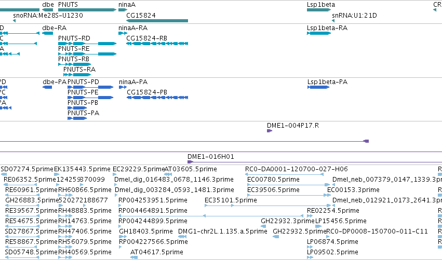Click the RE39567.5prime label
The image size is (442, 260).
point(31,211)
